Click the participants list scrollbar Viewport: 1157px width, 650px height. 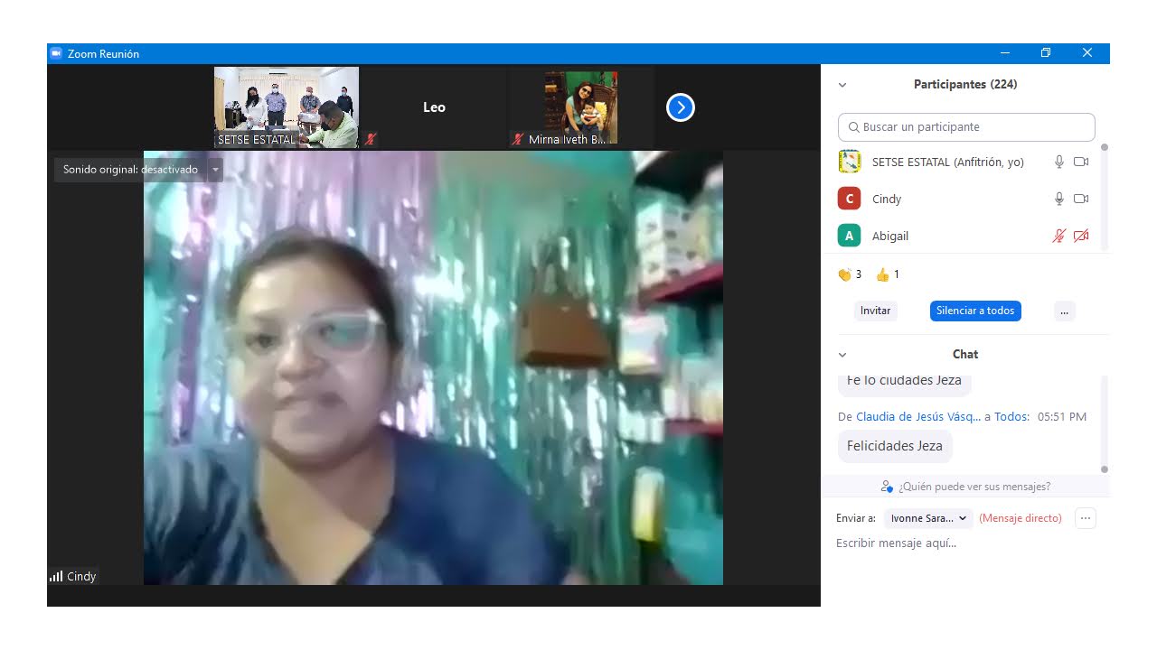point(1104,198)
